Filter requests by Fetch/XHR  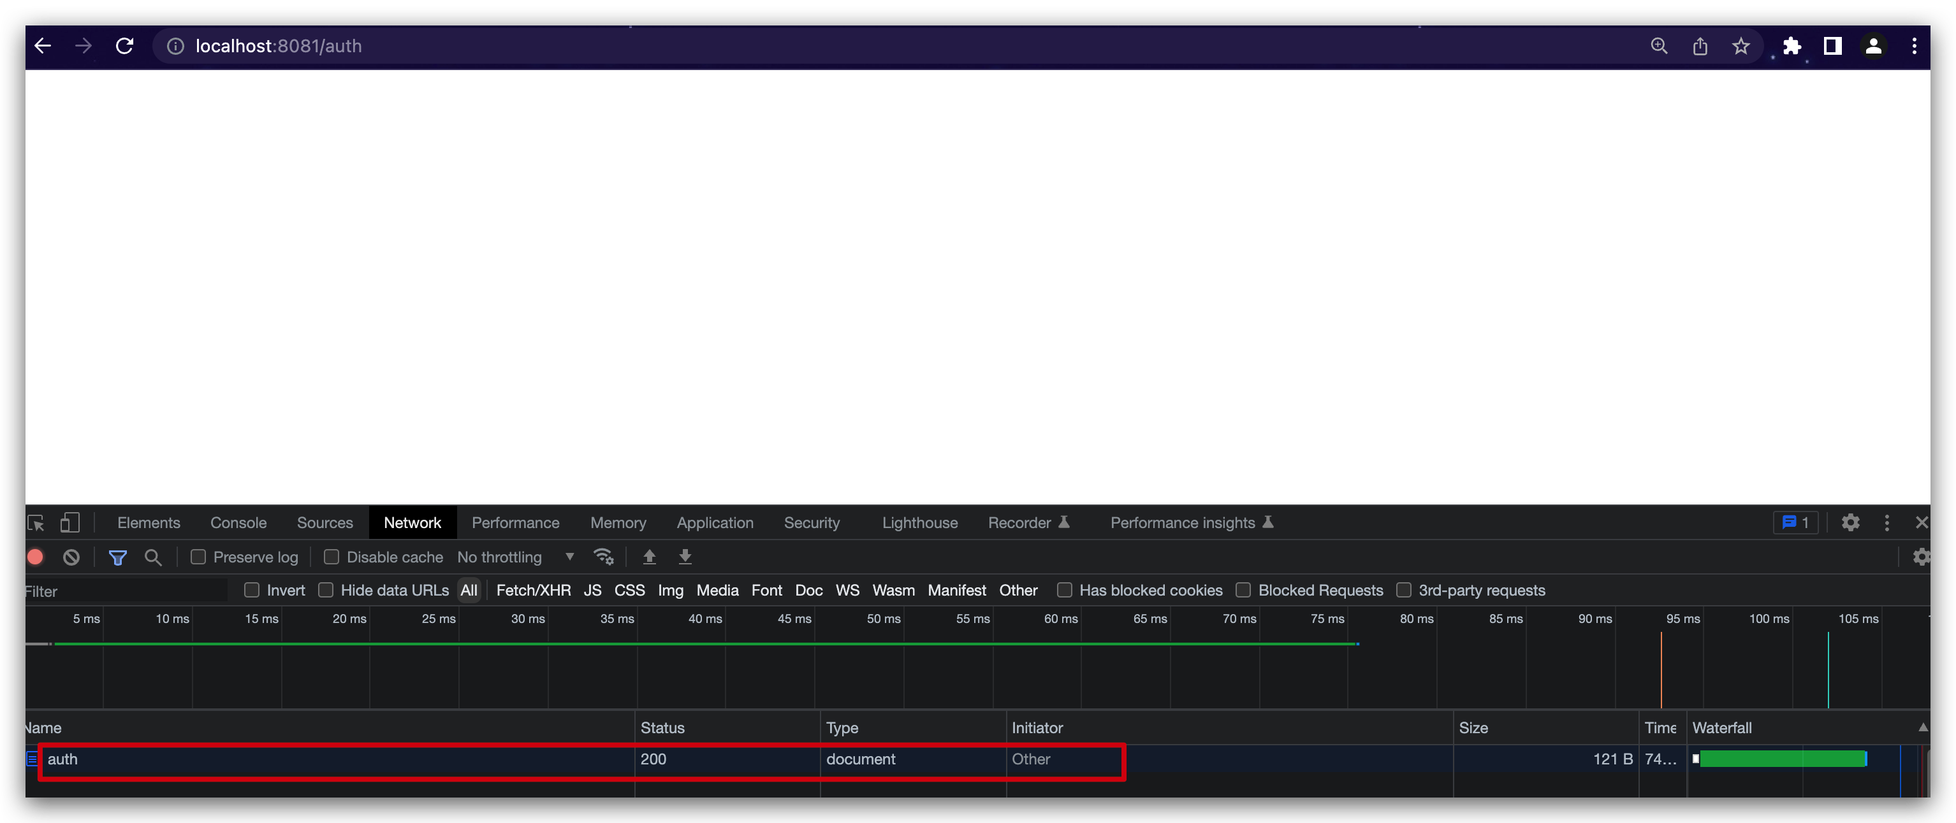533,590
